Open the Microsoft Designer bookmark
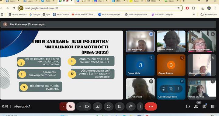 pyautogui.click(x=163, y=14)
